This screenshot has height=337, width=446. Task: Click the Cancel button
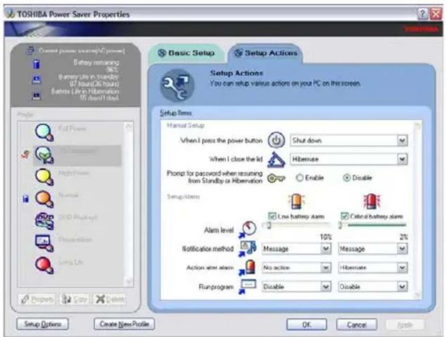pyautogui.click(x=356, y=324)
